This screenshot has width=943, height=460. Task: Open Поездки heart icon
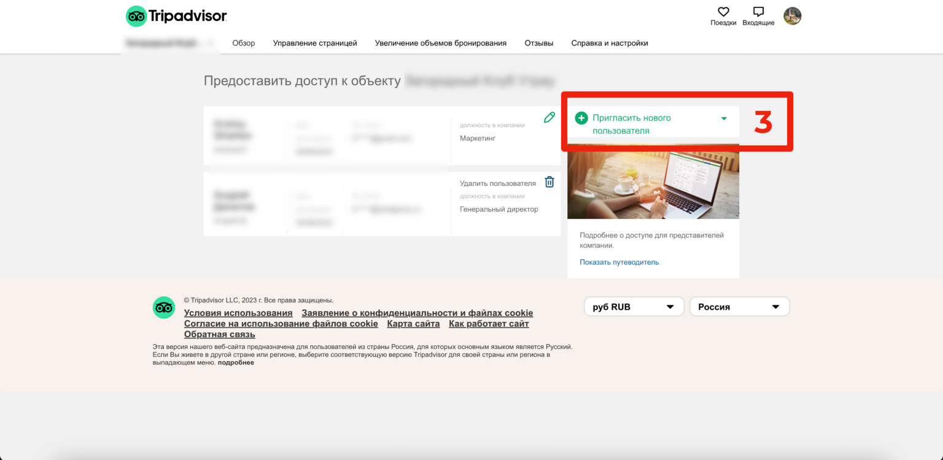[723, 12]
